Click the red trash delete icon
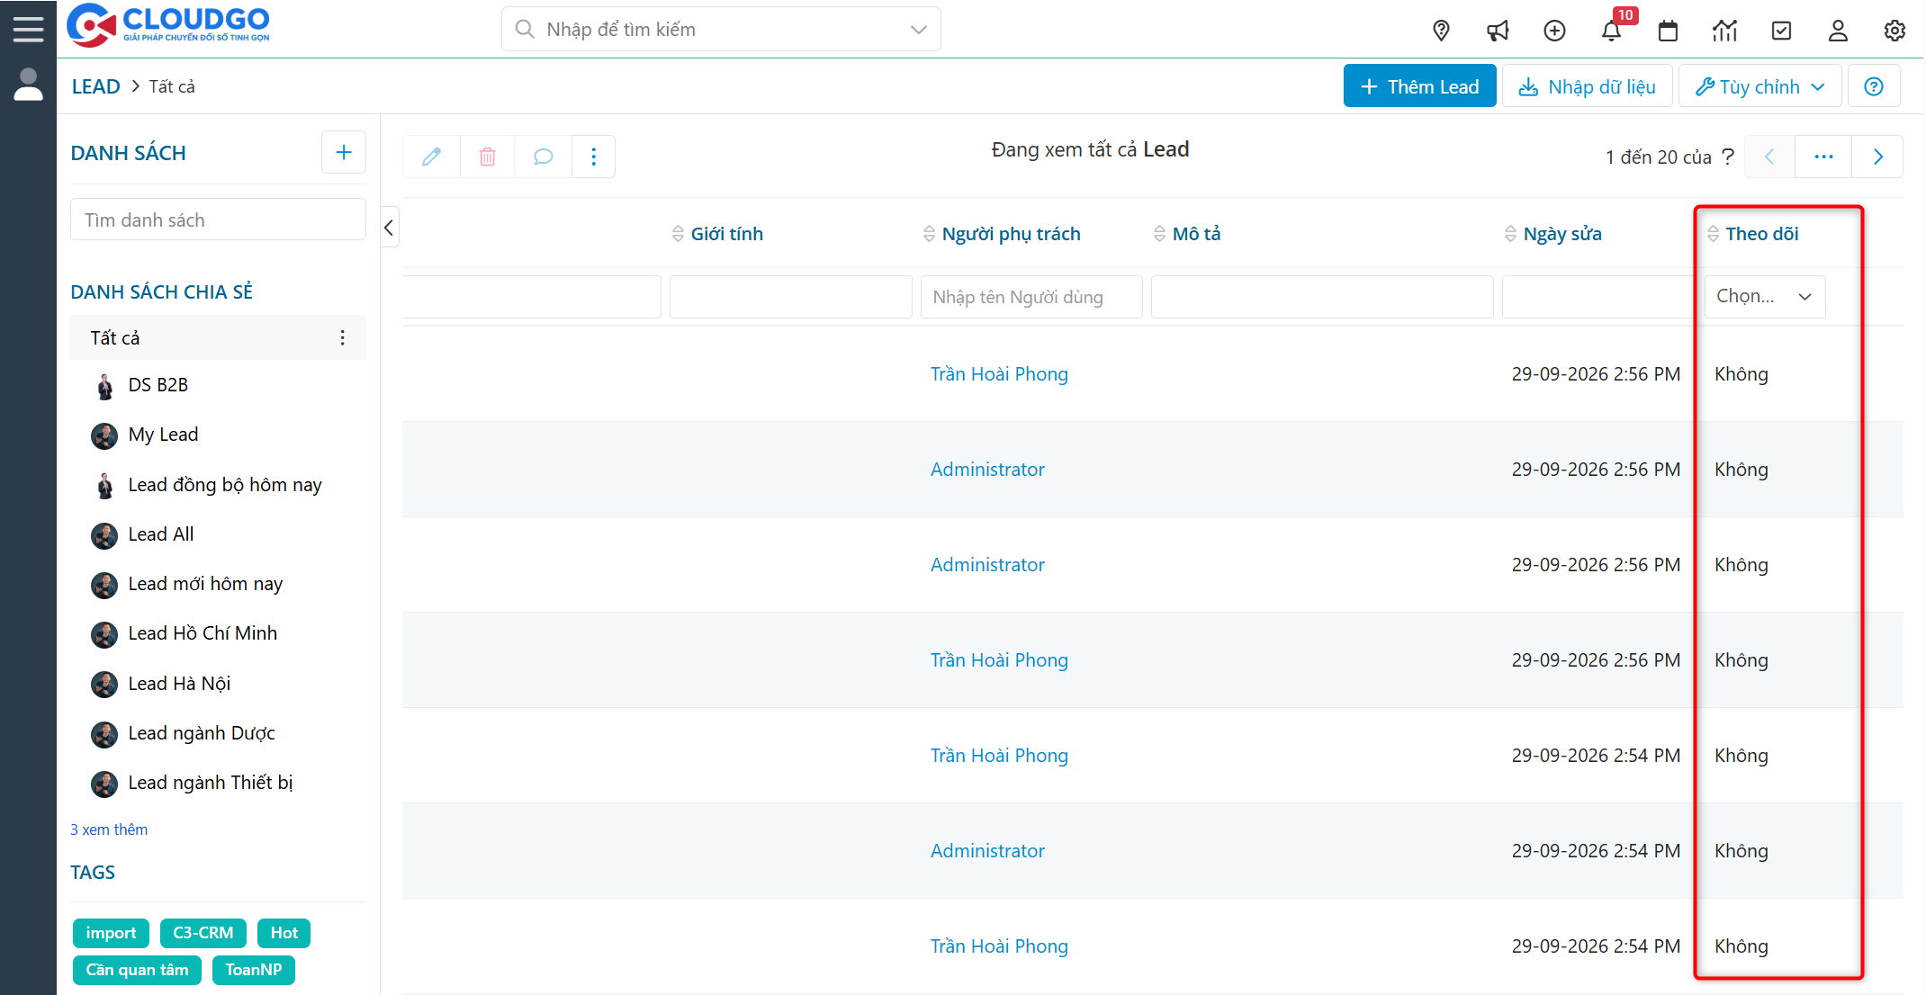The height and width of the screenshot is (995, 1926). [x=487, y=157]
